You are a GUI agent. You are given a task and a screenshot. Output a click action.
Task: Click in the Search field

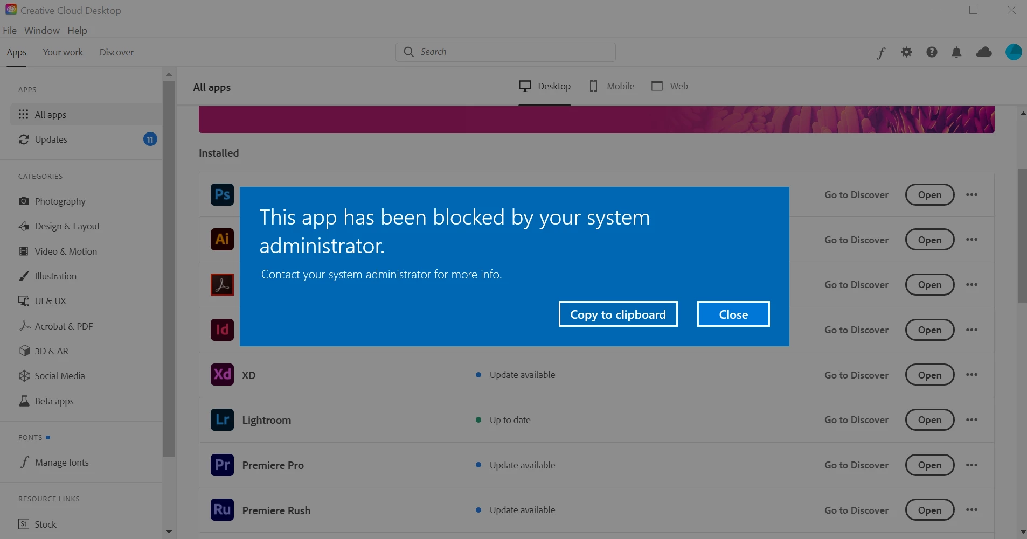[x=505, y=52]
